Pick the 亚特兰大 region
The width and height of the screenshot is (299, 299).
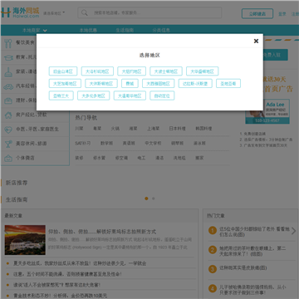tap(61, 96)
